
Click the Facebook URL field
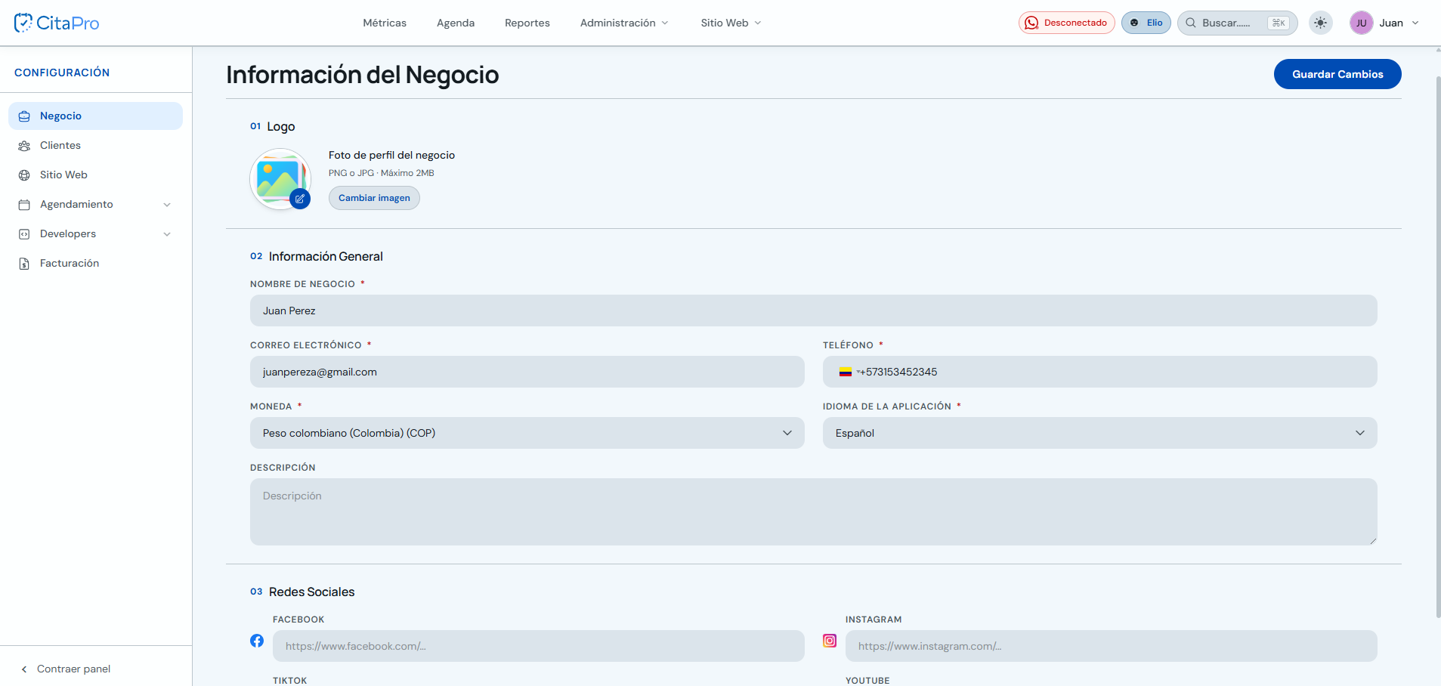538,646
